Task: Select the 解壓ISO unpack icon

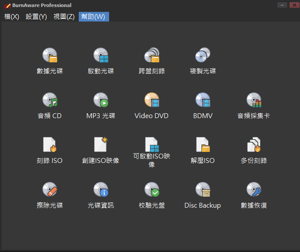Action: pyautogui.click(x=203, y=144)
